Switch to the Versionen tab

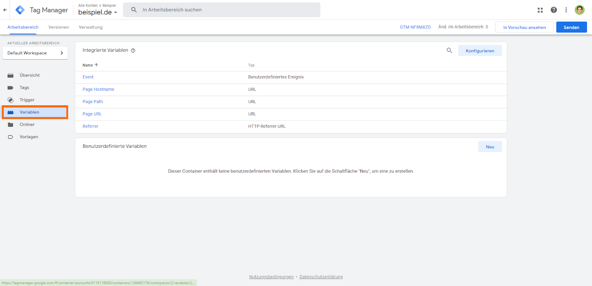(58, 27)
